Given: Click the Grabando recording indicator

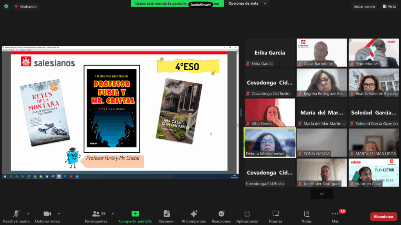Looking at the screenshot, I should point(25,6).
